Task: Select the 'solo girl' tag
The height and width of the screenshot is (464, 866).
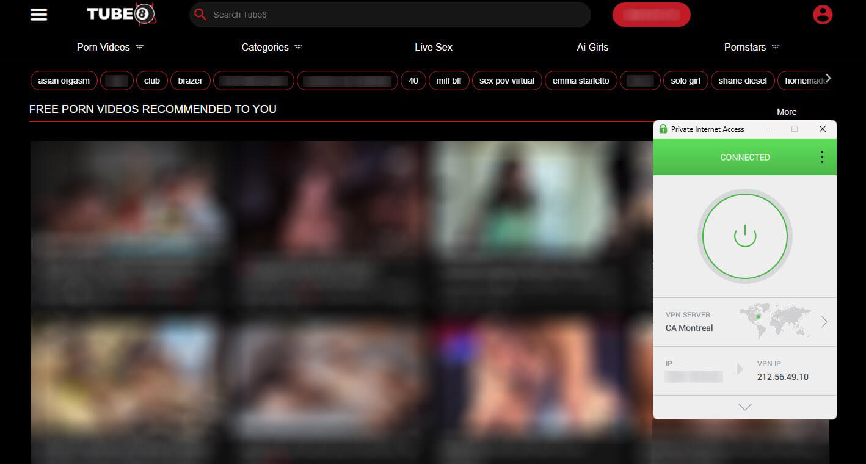Action: [x=686, y=81]
